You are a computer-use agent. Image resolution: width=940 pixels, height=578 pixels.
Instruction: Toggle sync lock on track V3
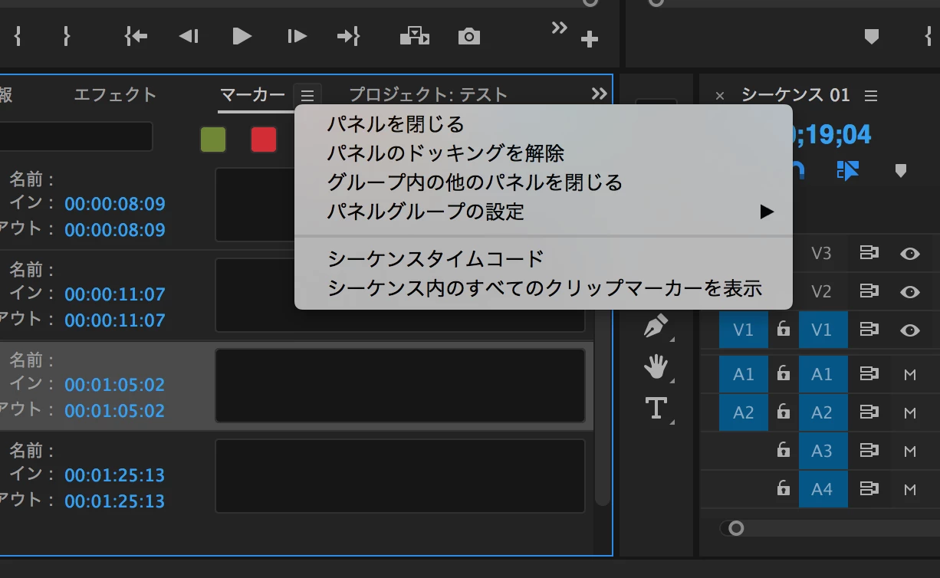(869, 253)
